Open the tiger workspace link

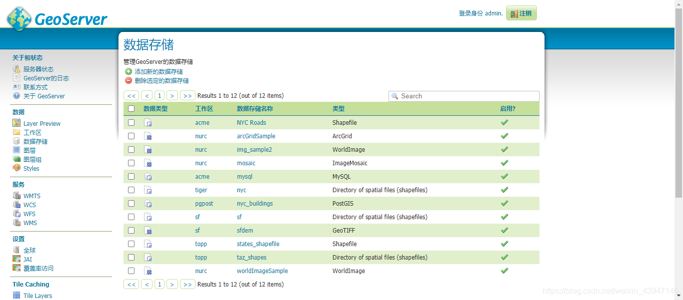point(201,190)
